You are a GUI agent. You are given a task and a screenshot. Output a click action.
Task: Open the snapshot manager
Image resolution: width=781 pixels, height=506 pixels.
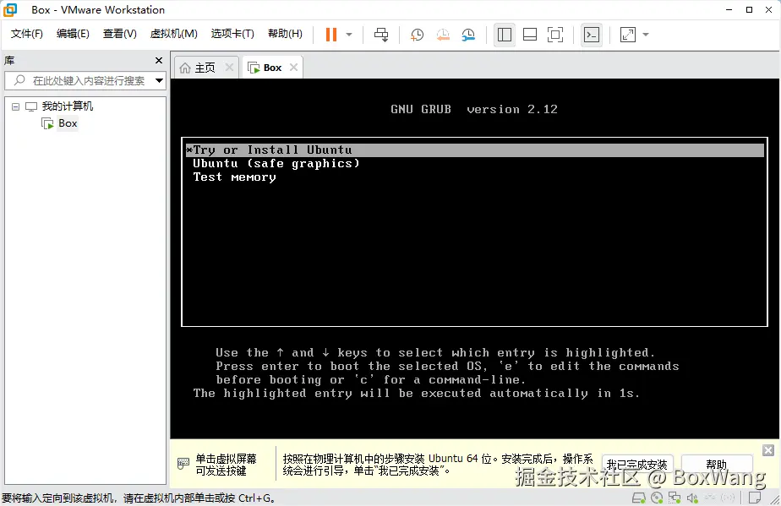tap(467, 35)
